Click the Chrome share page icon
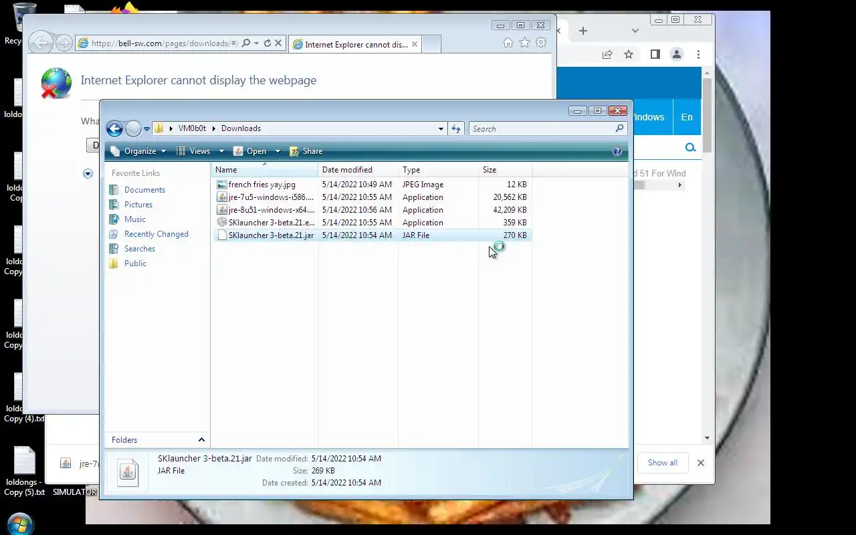 607,55
